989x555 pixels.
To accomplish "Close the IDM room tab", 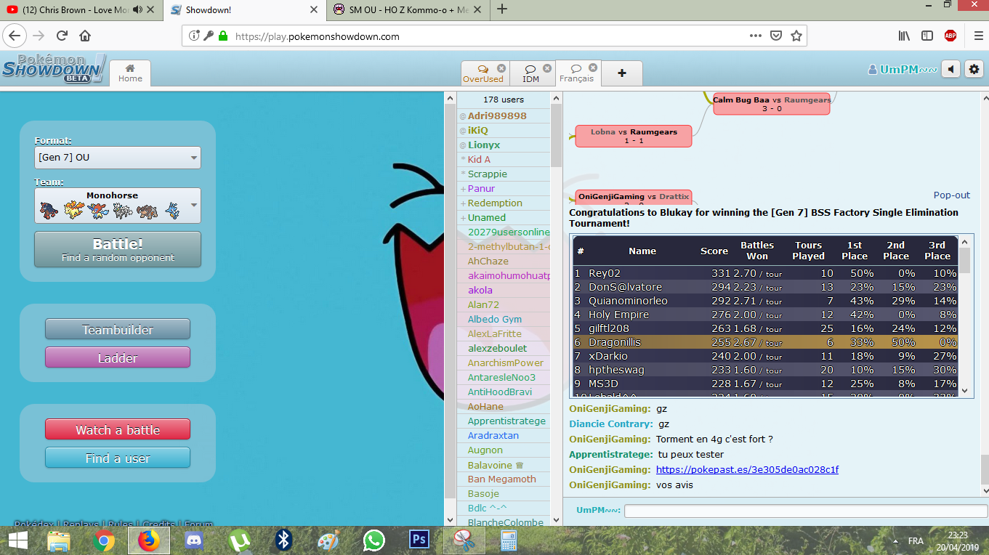I will tap(546, 68).
